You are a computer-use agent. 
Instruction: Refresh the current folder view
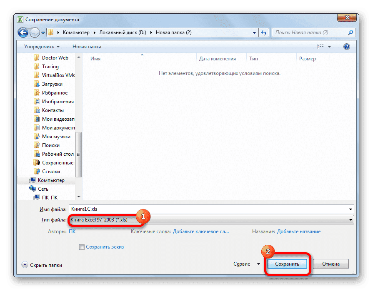pyautogui.click(x=264, y=32)
